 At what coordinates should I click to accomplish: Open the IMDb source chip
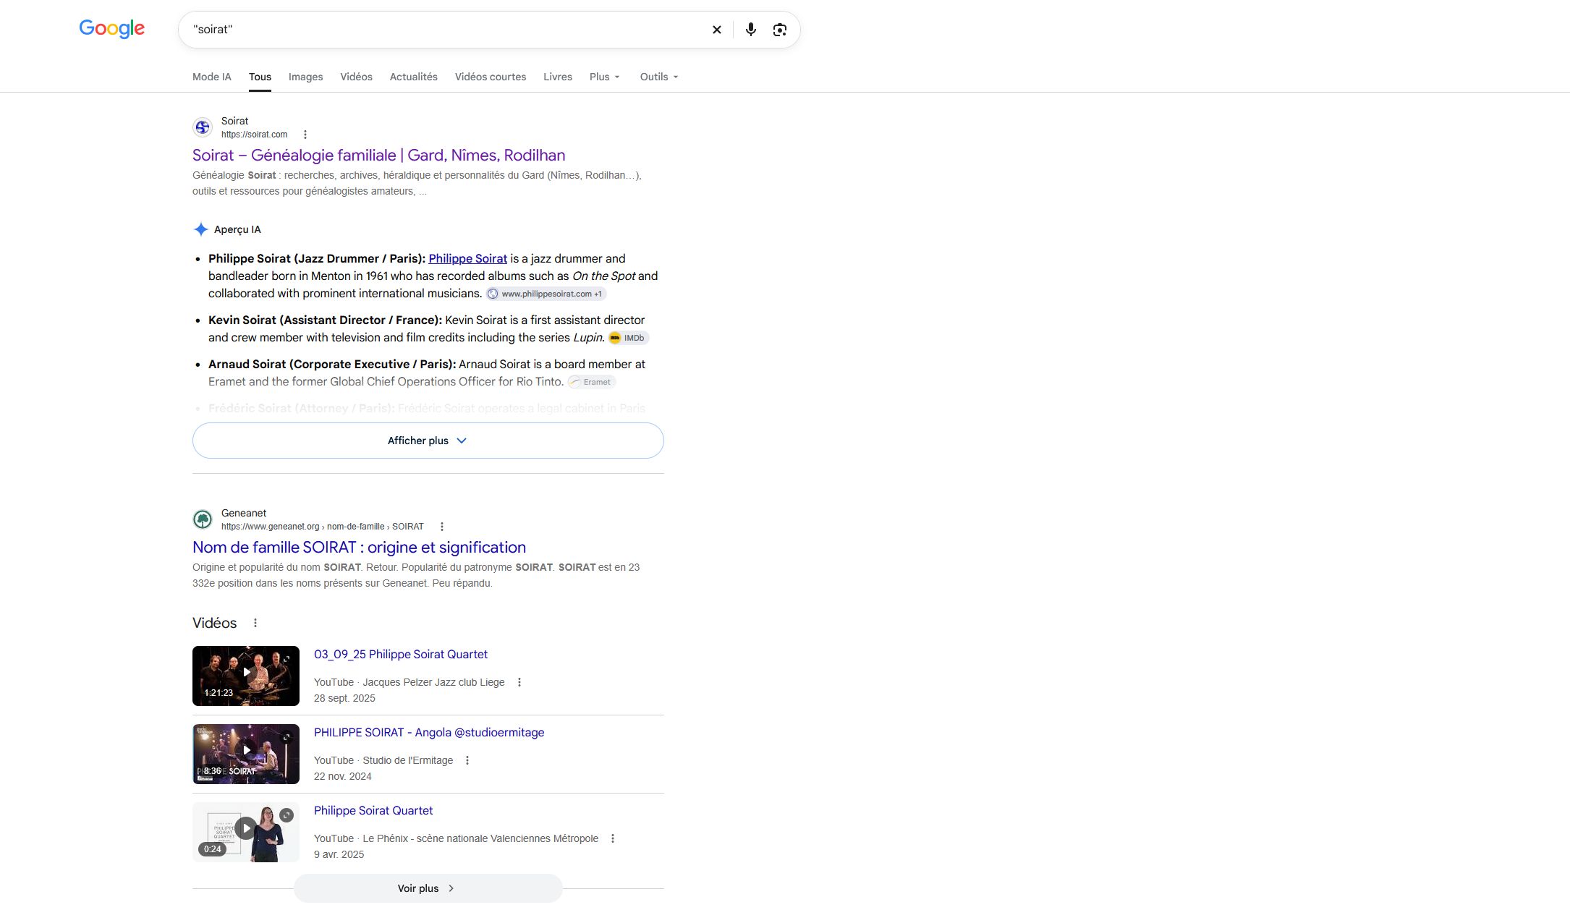tap(628, 338)
